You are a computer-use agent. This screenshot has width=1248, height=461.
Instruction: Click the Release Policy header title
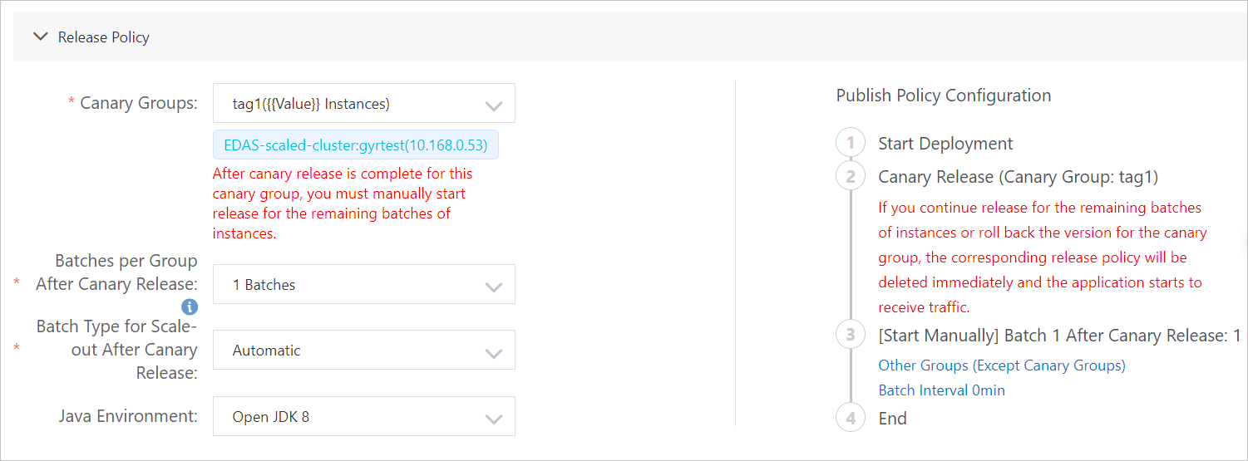pos(103,37)
